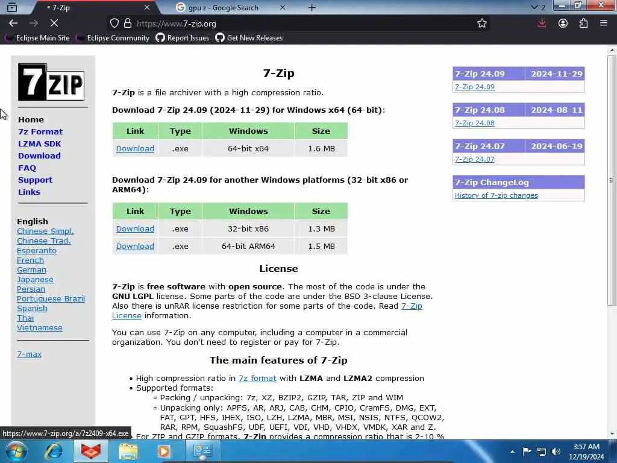Switch to the 7-Zip tab

(95, 7)
